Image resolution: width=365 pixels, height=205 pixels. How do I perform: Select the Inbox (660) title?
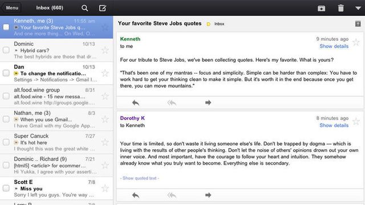tap(50, 7)
